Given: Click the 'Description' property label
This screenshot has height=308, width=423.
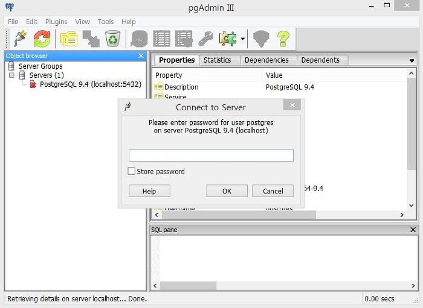Looking at the screenshot, I should point(181,87).
